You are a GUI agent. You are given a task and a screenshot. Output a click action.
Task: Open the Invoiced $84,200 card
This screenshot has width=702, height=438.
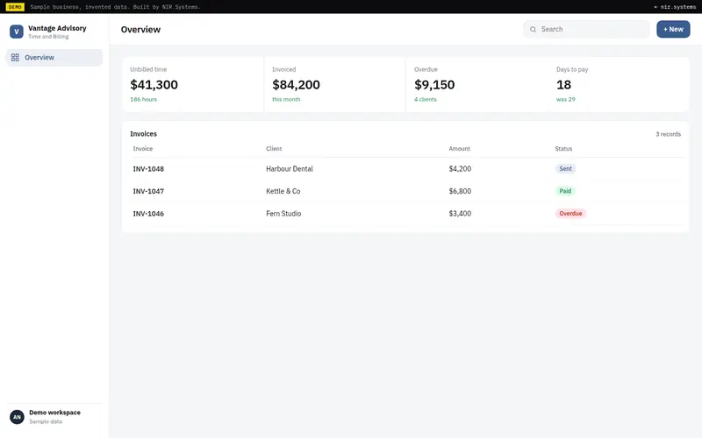pyautogui.click(x=335, y=84)
